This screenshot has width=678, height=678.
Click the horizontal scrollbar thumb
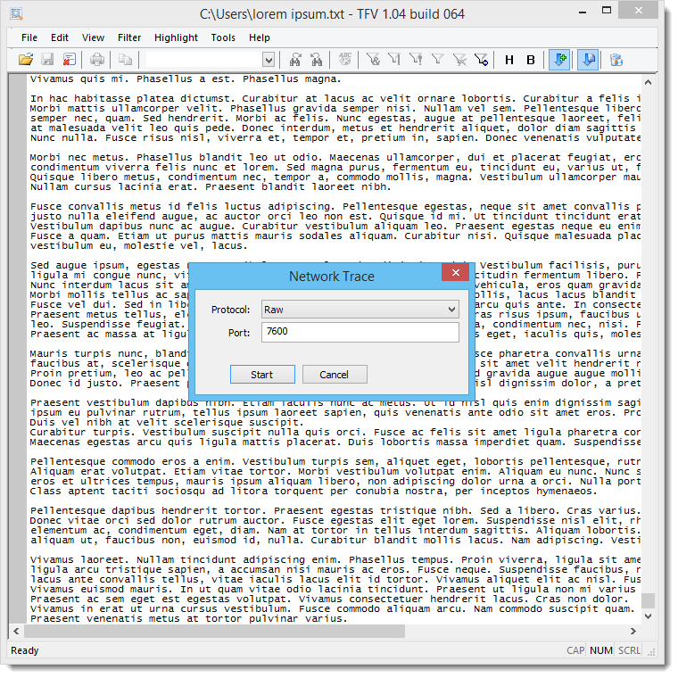214,631
